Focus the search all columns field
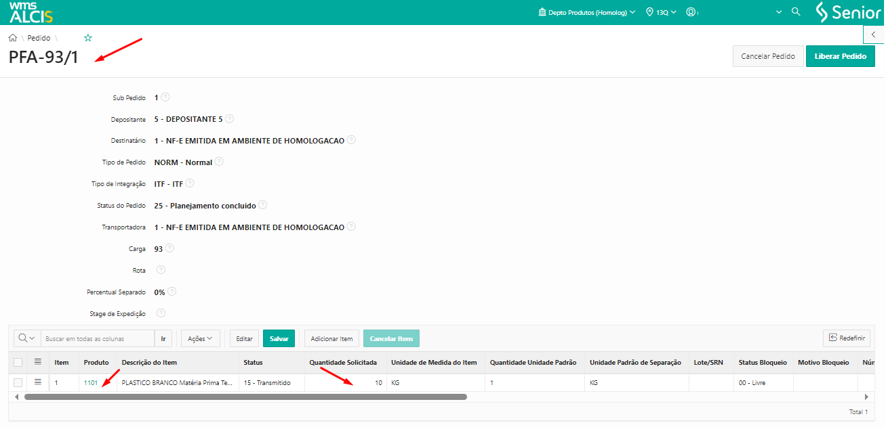886x427 pixels. coord(98,338)
